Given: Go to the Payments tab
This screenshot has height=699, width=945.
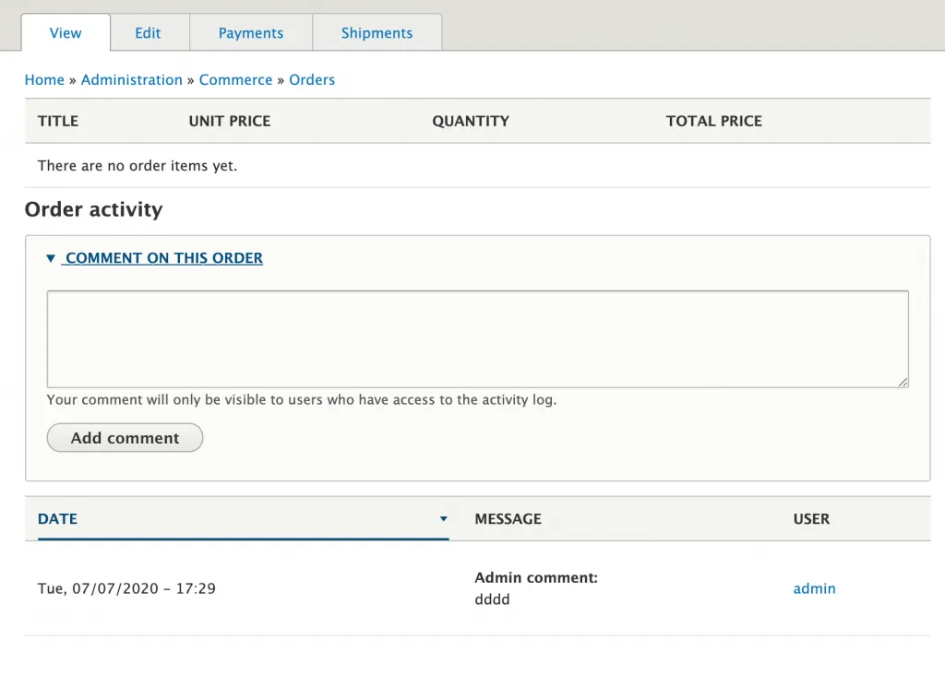Looking at the screenshot, I should click(x=250, y=33).
